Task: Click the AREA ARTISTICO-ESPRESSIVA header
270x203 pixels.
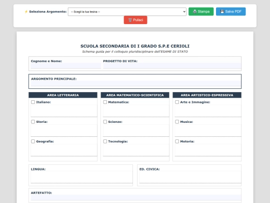Action: tap(207, 95)
